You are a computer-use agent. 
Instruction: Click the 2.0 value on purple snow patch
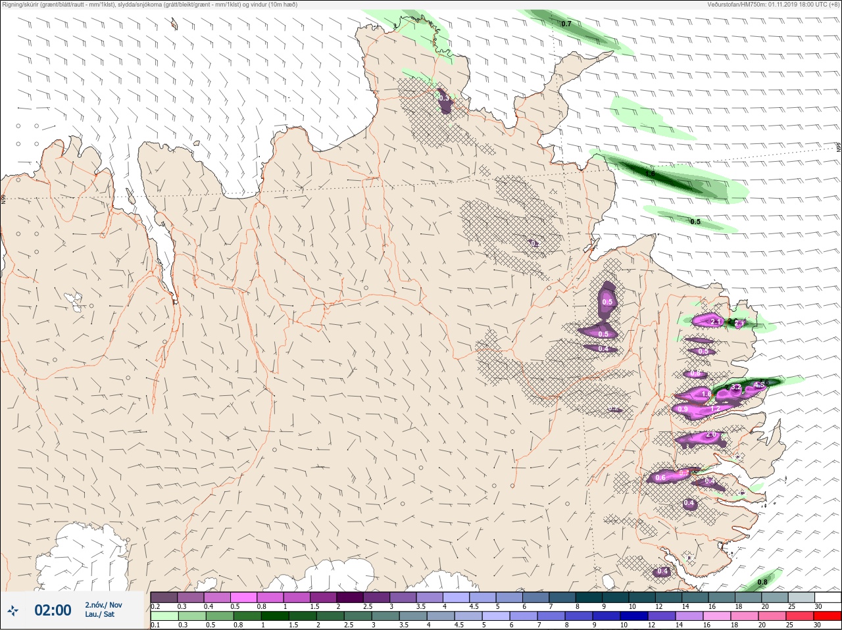[710, 435]
